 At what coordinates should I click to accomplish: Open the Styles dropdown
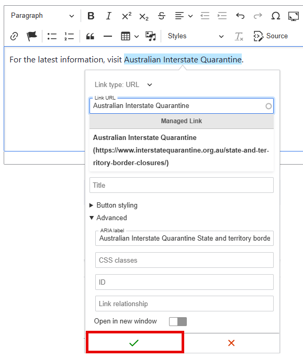pos(196,36)
